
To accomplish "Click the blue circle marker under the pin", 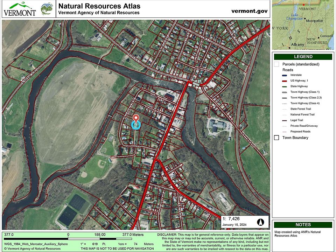I will [136, 125].
